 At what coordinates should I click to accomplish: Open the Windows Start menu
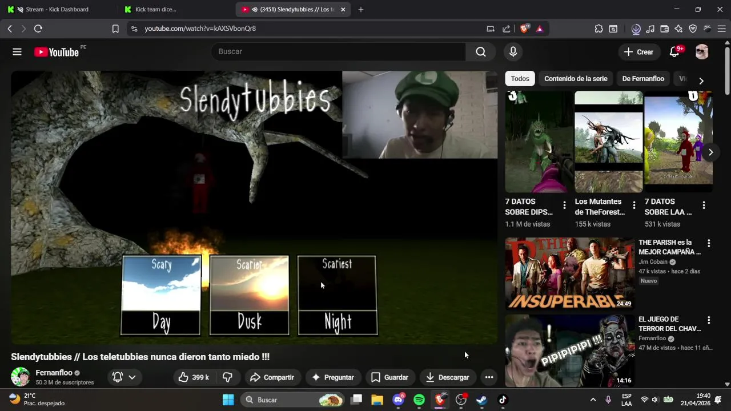click(x=228, y=400)
